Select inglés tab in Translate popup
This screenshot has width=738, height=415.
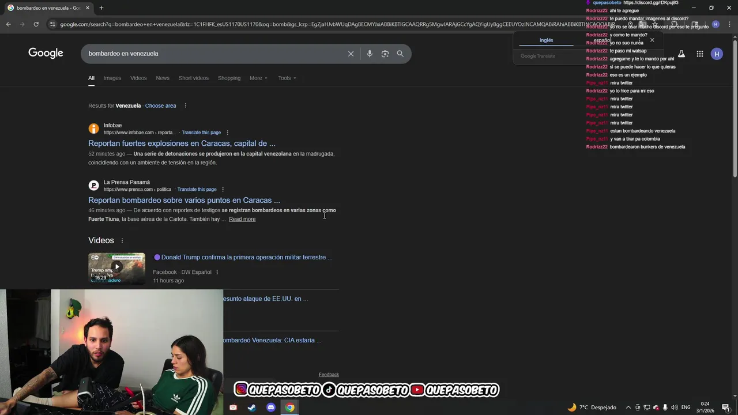click(x=546, y=40)
